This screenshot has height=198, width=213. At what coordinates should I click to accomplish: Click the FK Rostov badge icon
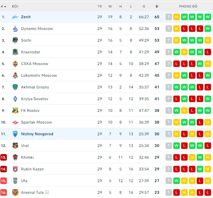click(x=15, y=111)
